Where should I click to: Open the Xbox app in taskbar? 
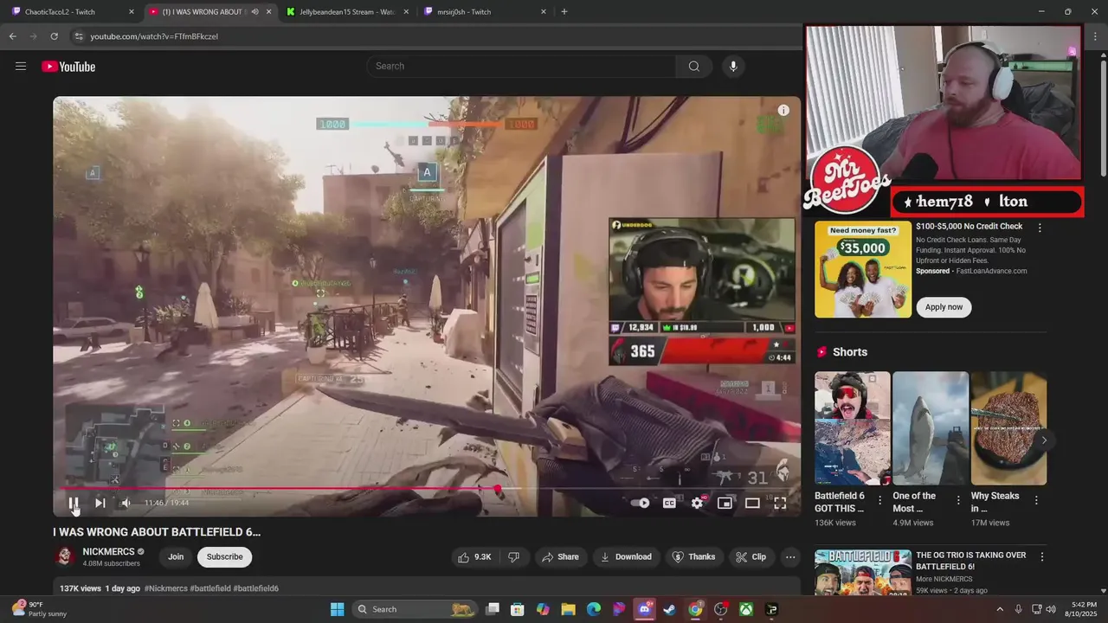(746, 609)
